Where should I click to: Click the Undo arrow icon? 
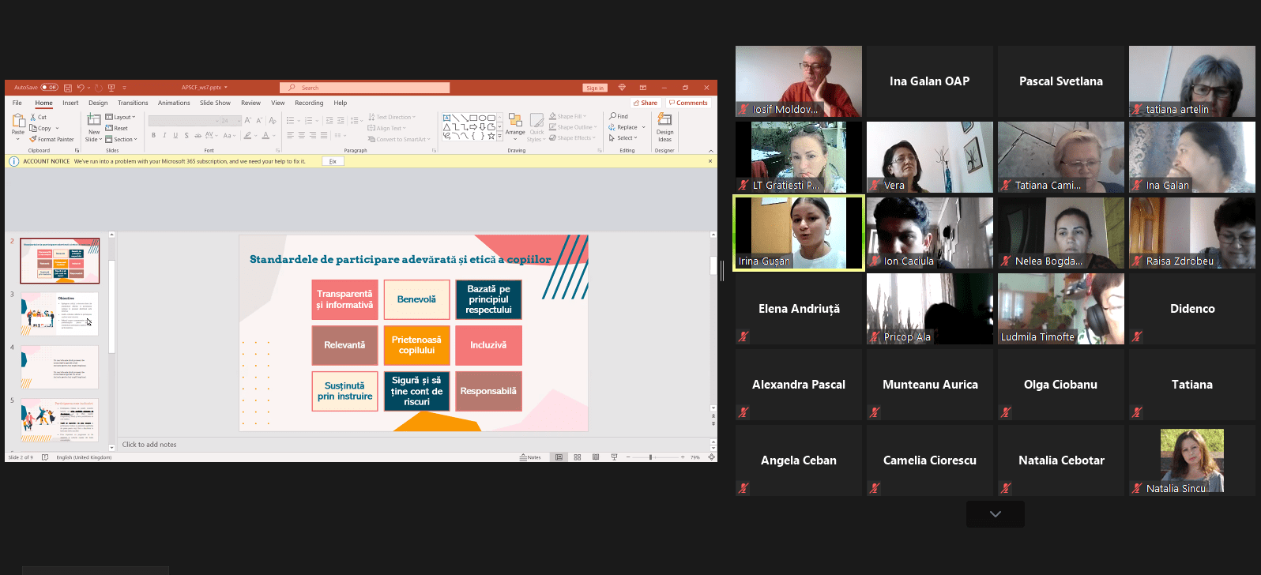pos(80,88)
